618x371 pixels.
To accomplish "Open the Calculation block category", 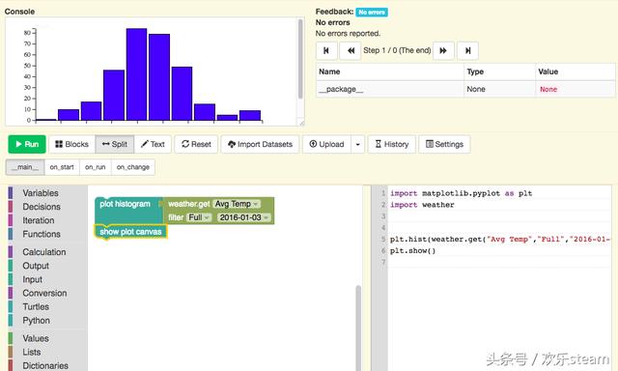I will (x=44, y=252).
